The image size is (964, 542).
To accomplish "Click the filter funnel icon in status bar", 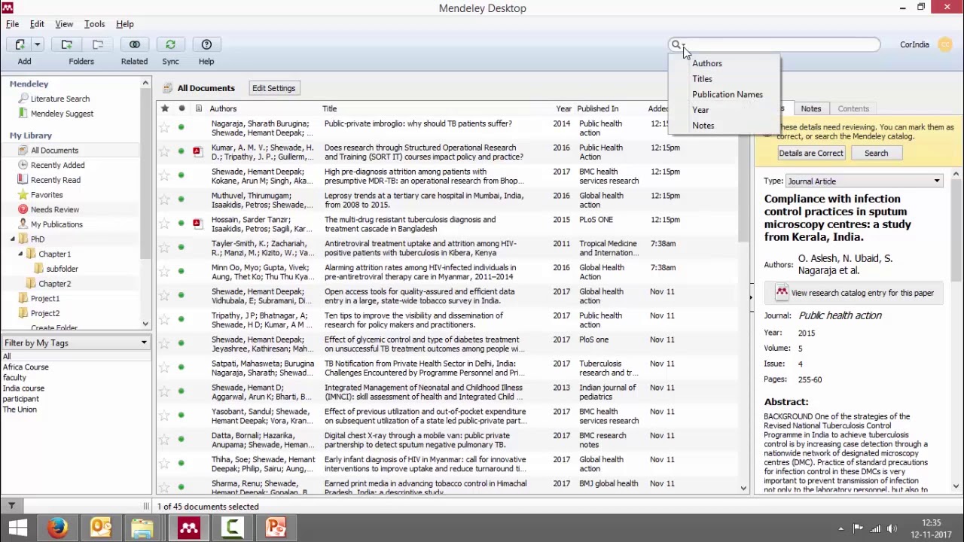I will tap(11, 506).
